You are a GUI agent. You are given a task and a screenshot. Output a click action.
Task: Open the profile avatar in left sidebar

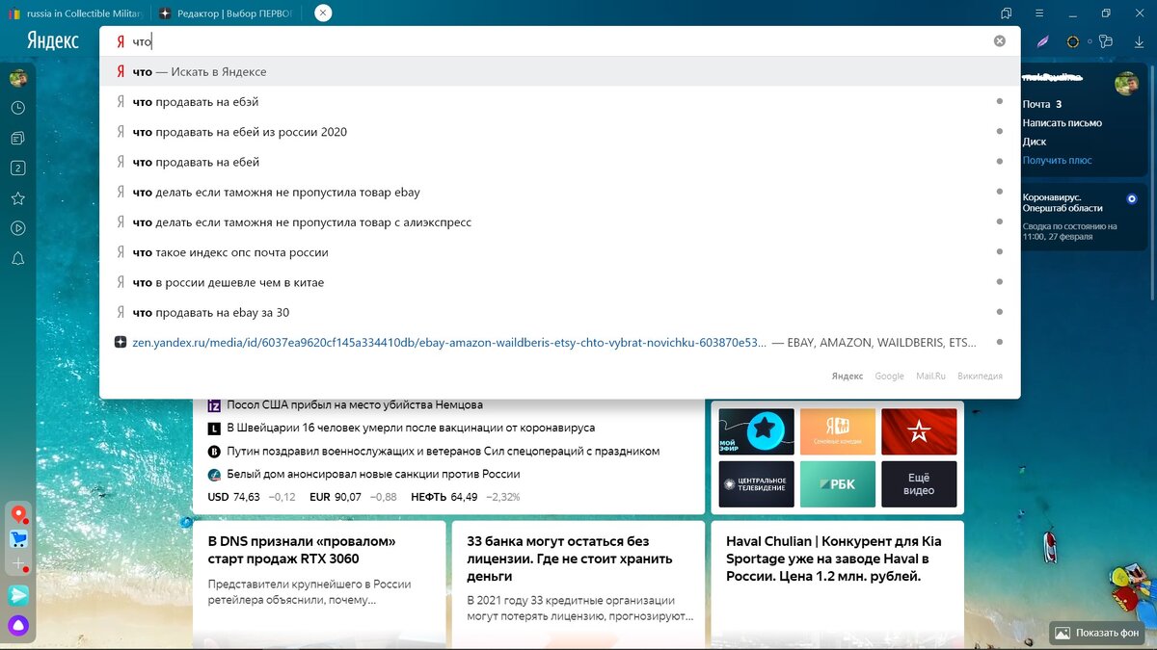tap(17, 78)
